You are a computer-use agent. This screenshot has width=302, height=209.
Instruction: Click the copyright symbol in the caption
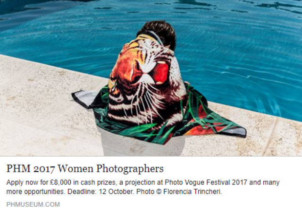(159, 192)
